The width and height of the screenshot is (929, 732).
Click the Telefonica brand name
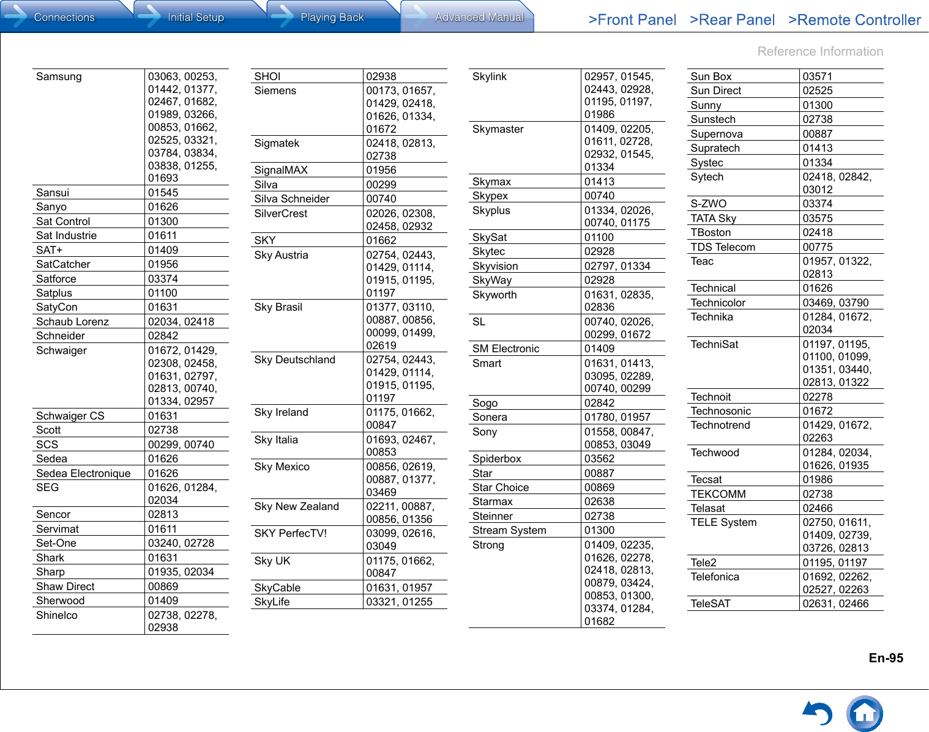tap(715, 577)
